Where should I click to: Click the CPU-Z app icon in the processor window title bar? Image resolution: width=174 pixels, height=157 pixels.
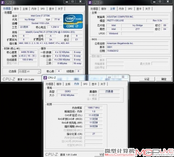click(x=2, y=2)
